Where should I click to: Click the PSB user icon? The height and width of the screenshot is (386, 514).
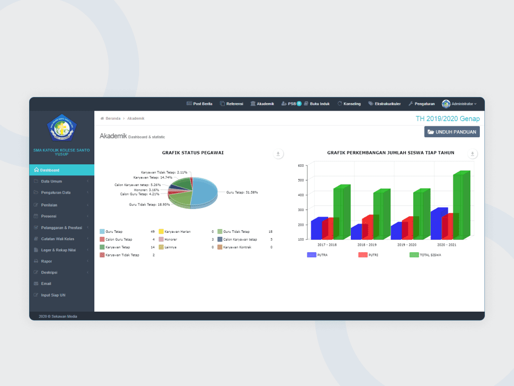pyautogui.click(x=284, y=104)
